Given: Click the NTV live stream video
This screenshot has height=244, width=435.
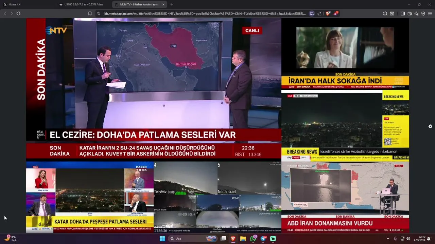Looking at the screenshot, I should click(154, 89).
